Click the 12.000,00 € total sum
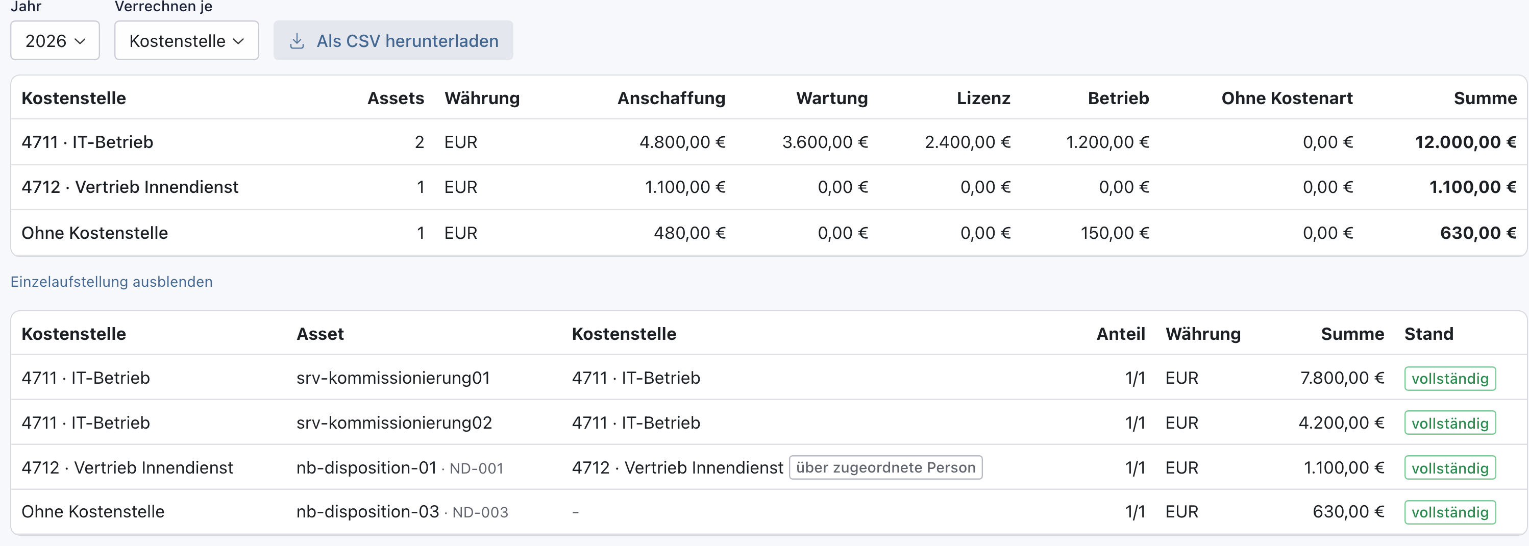This screenshot has height=546, width=1529. point(1466,142)
